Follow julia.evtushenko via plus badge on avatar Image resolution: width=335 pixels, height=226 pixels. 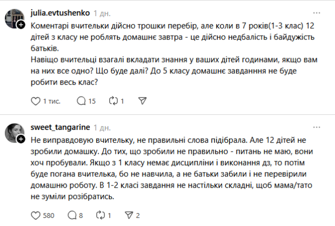[x=21, y=25]
